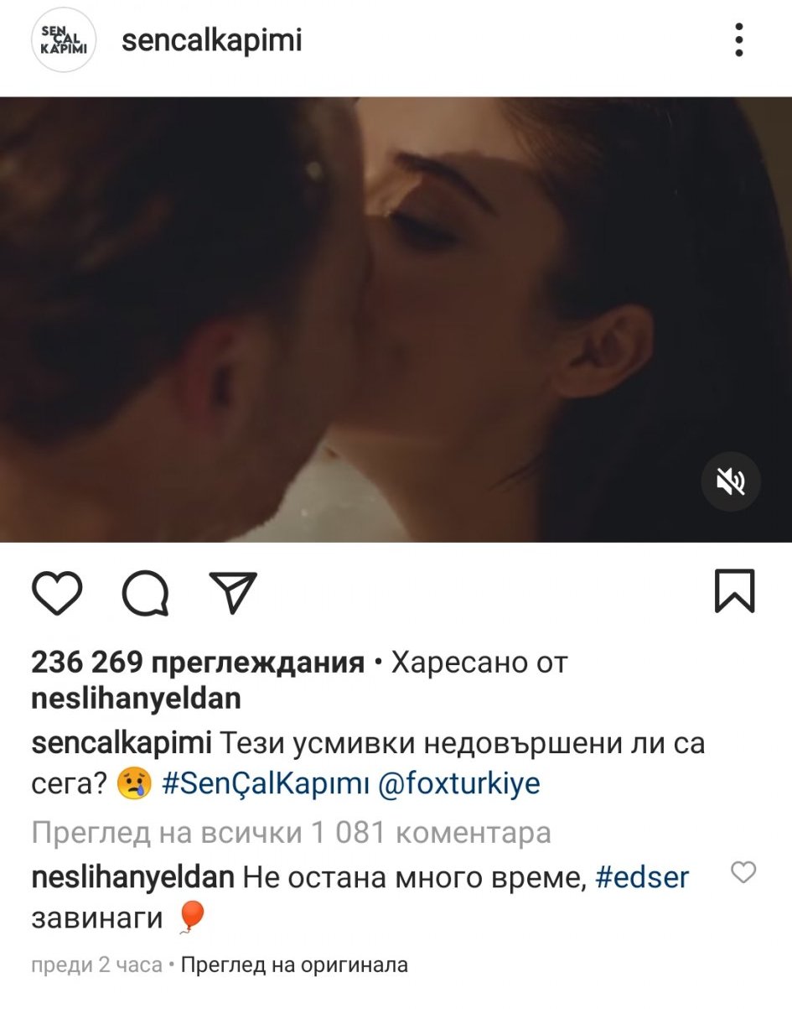
Task: Unmute the video using the speaker icon
Action: pos(731,481)
